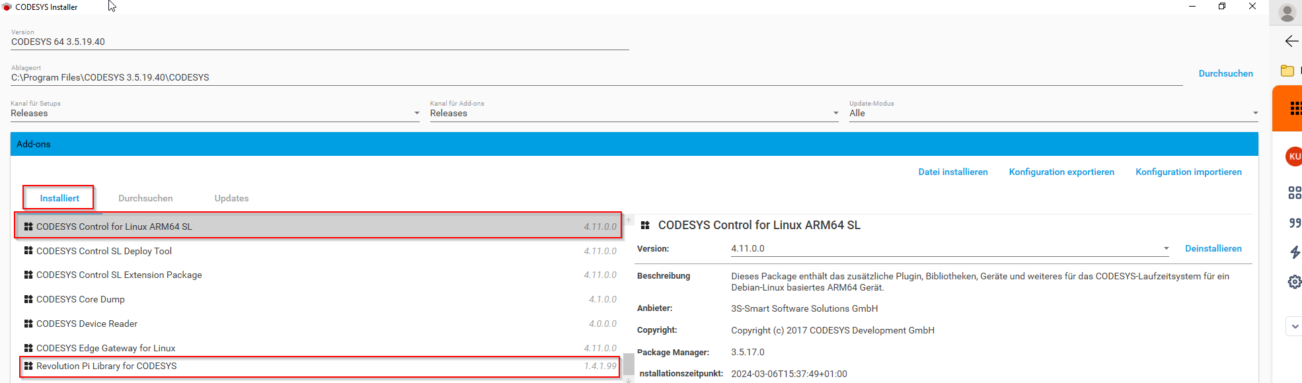Click the back arrow in right sidebar
1302x383 pixels.
click(x=1291, y=41)
